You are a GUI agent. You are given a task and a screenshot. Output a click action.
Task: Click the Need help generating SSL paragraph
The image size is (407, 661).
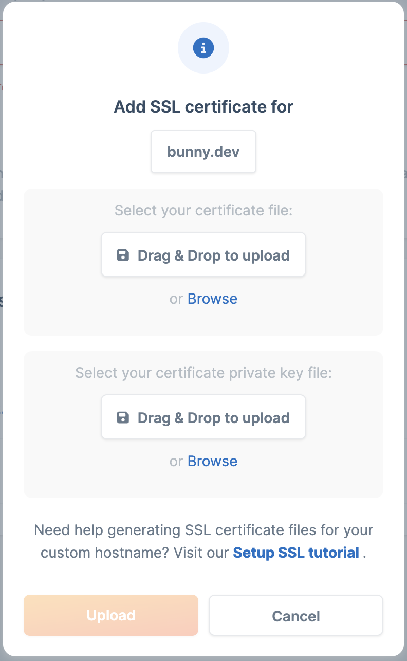[203, 541]
